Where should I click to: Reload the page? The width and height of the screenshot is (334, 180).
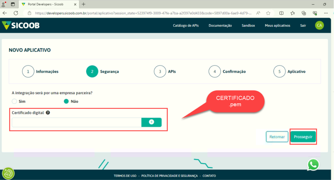coord(16,13)
